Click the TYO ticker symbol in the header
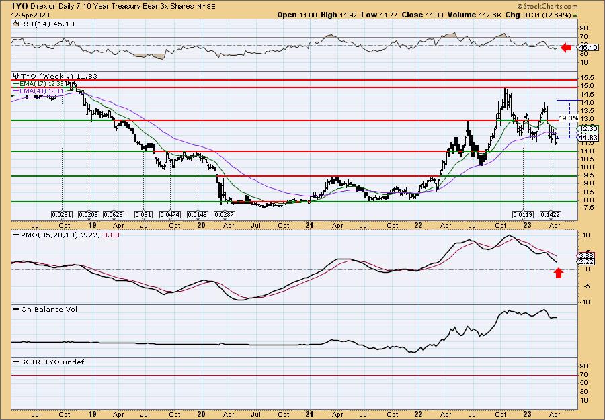 coord(18,6)
